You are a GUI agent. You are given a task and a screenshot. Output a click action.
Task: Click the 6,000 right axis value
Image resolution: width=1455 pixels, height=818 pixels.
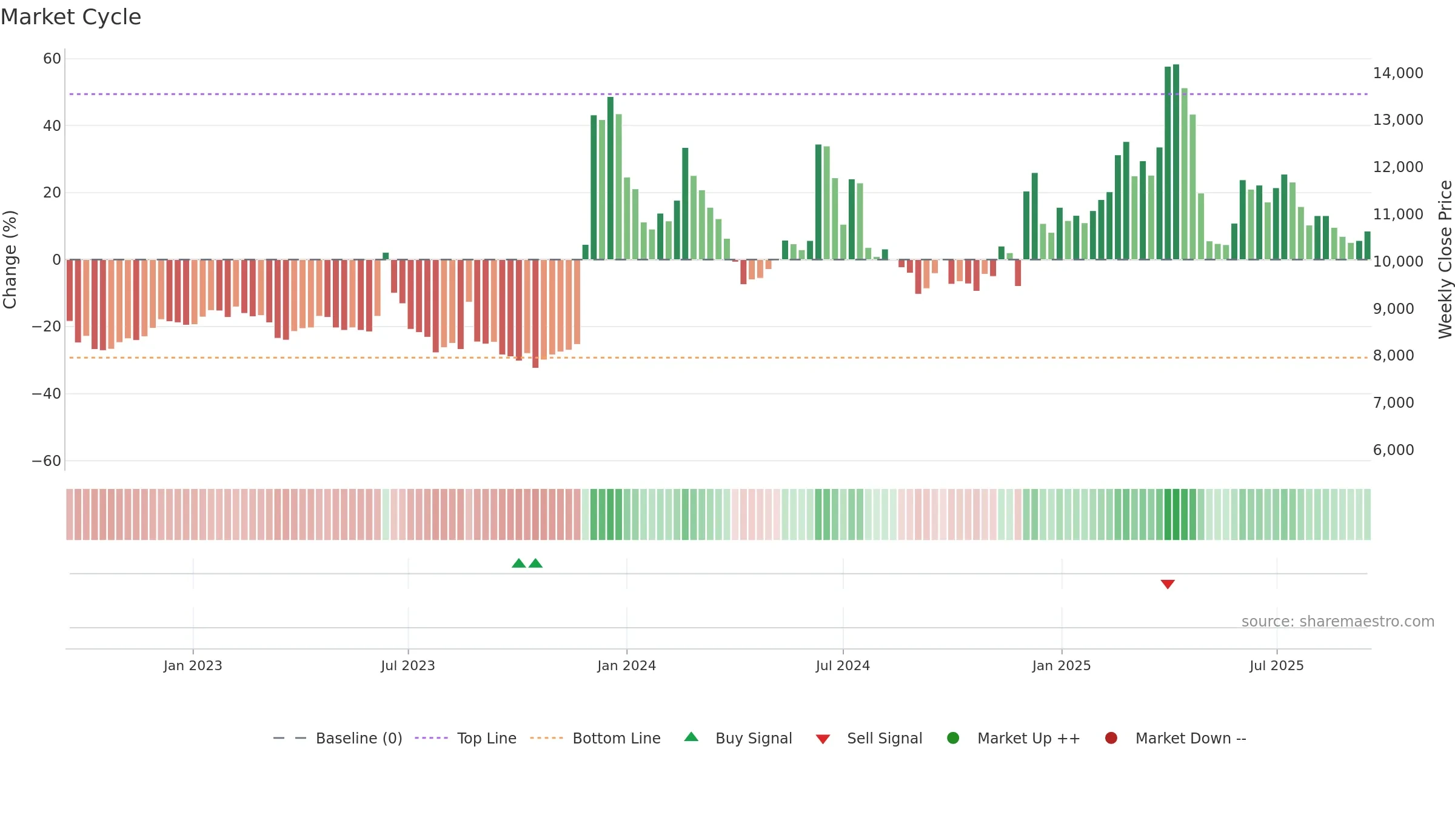coord(1394,450)
